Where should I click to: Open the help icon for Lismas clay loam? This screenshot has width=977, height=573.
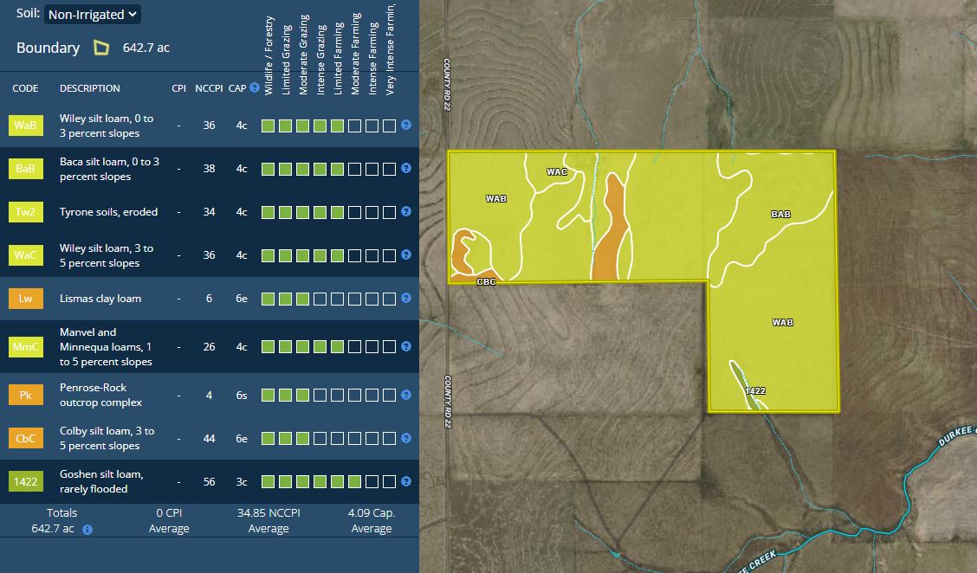click(406, 299)
